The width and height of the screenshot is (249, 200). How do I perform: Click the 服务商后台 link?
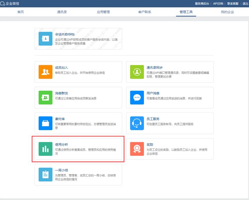tap(202, 3)
